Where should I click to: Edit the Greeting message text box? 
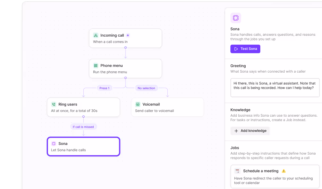tap(275, 88)
